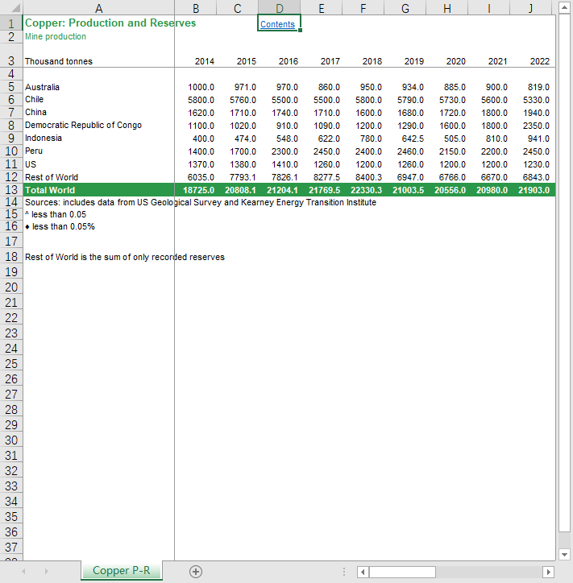Viewport: 573px width, 583px height.
Task: Click the previous sheet navigation arrow
Action: 24,571
